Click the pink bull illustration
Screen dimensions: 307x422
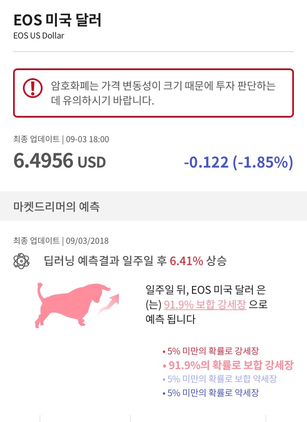[x=72, y=305]
